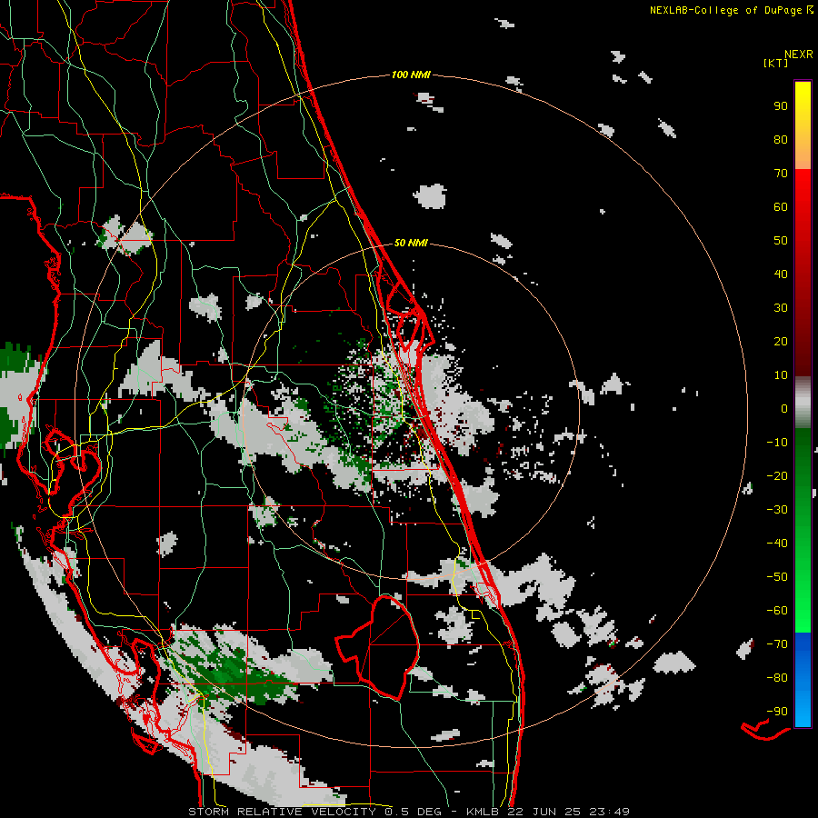
Task: Click the blue segment of the color bar
Action: coord(803,679)
